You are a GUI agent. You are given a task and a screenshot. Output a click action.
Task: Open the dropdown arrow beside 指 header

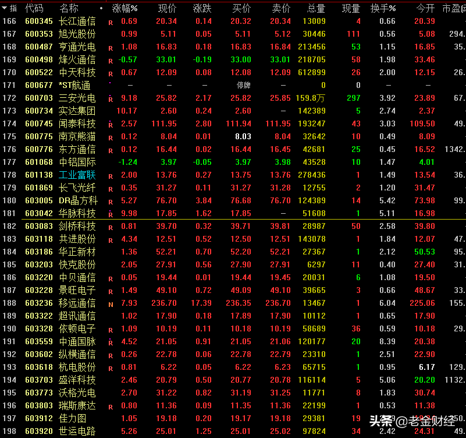click(4, 8)
